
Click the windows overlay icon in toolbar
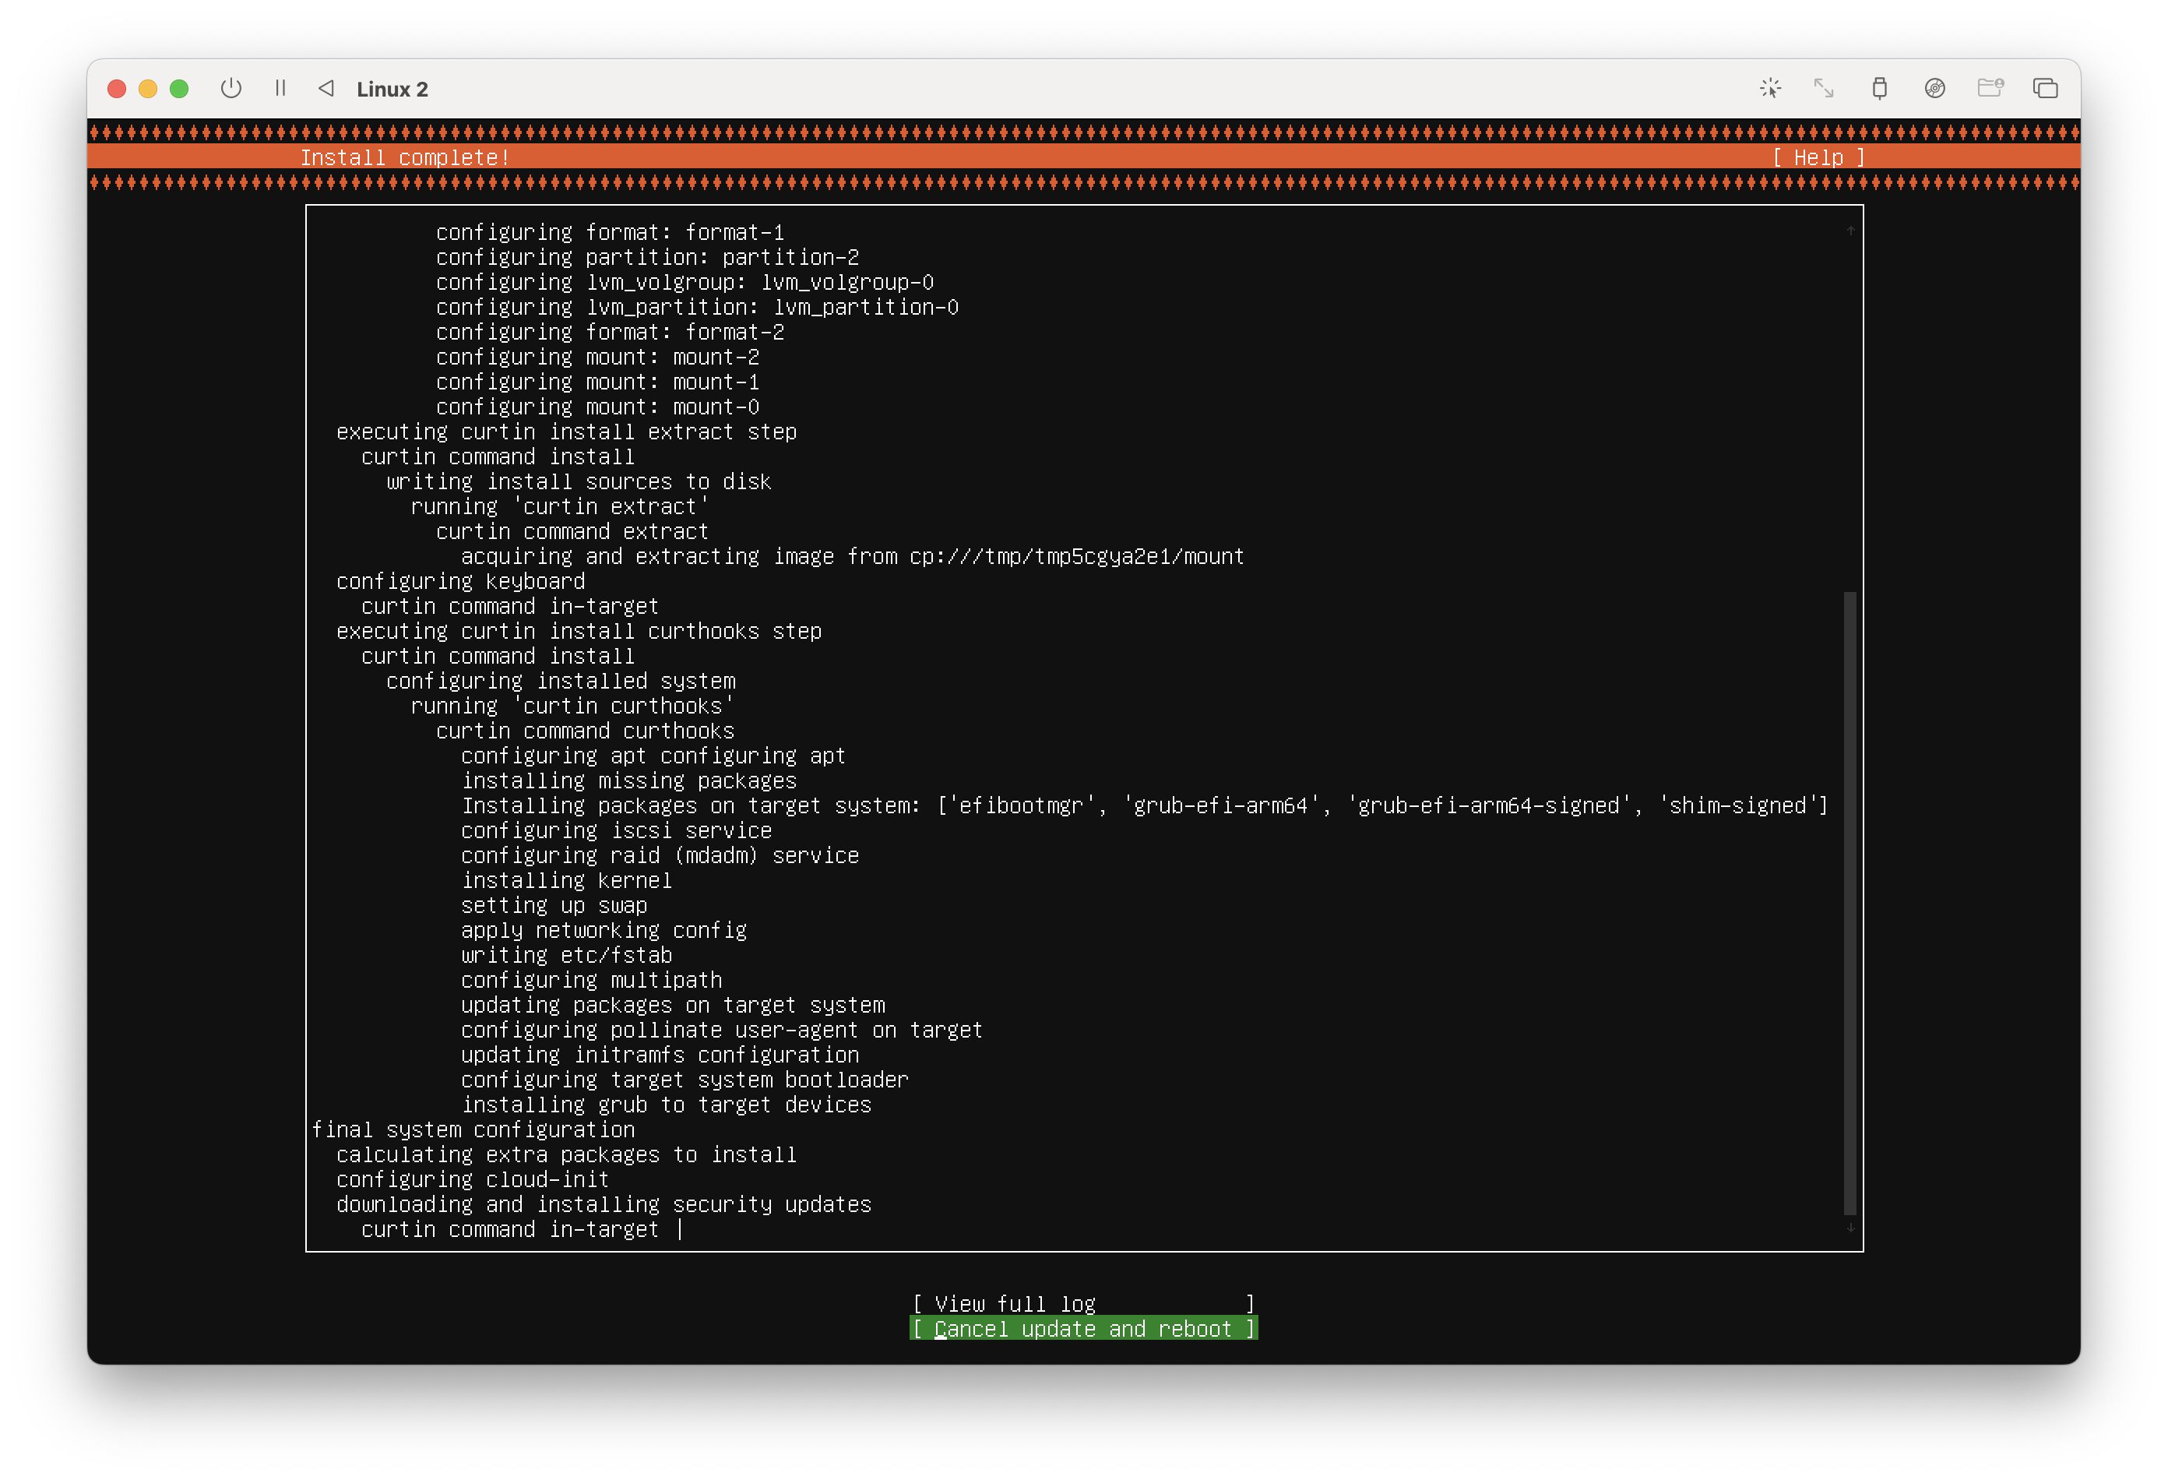[x=2045, y=89]
